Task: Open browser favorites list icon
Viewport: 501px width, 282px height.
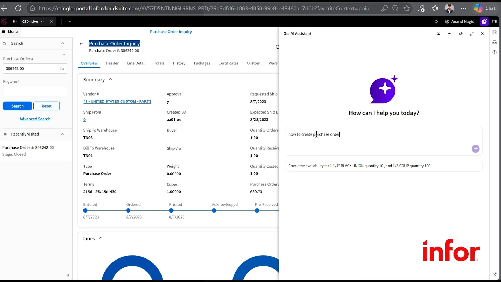Action: [x=435, y=8]
